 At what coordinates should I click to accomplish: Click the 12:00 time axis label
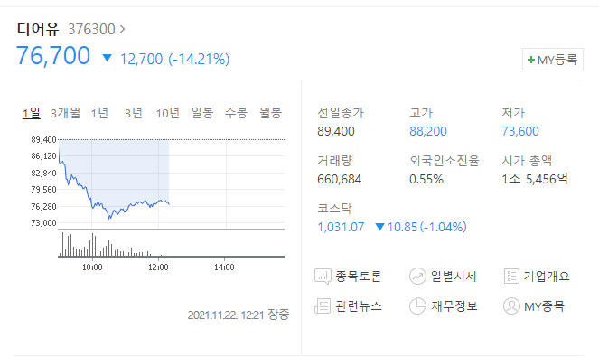pos(158,268)
